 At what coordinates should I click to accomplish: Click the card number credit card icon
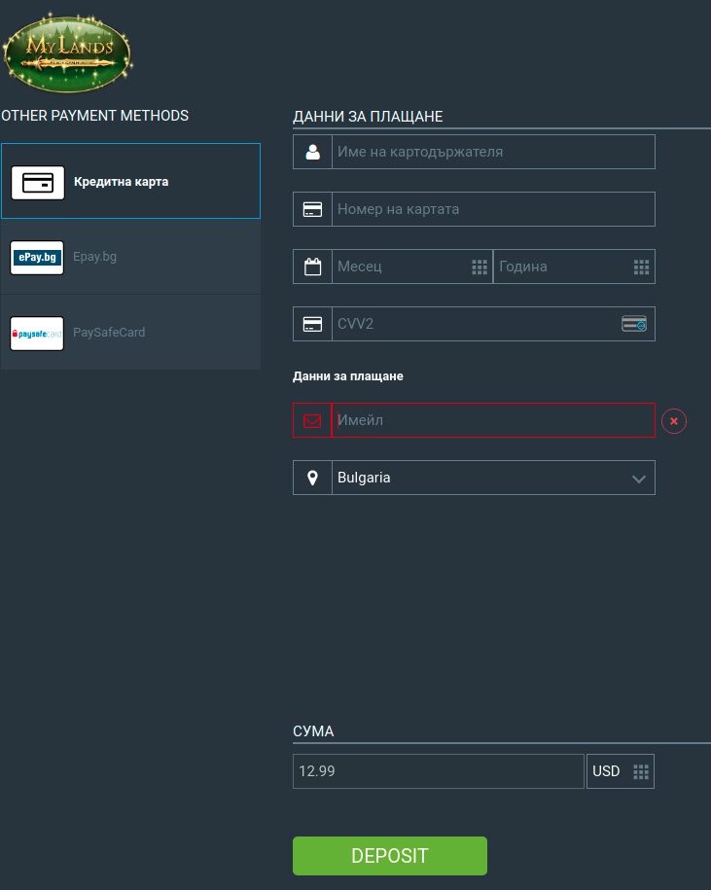pos(312,209)
